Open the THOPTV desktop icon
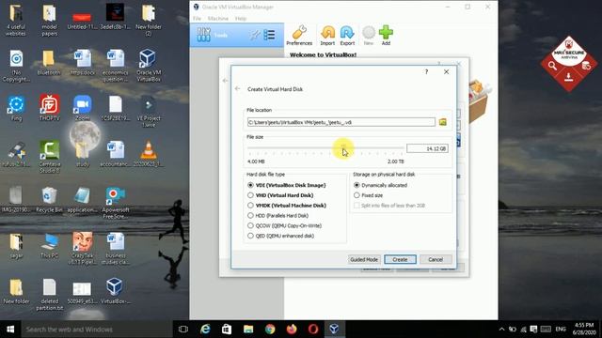602x338 pixels. point(49,108)
